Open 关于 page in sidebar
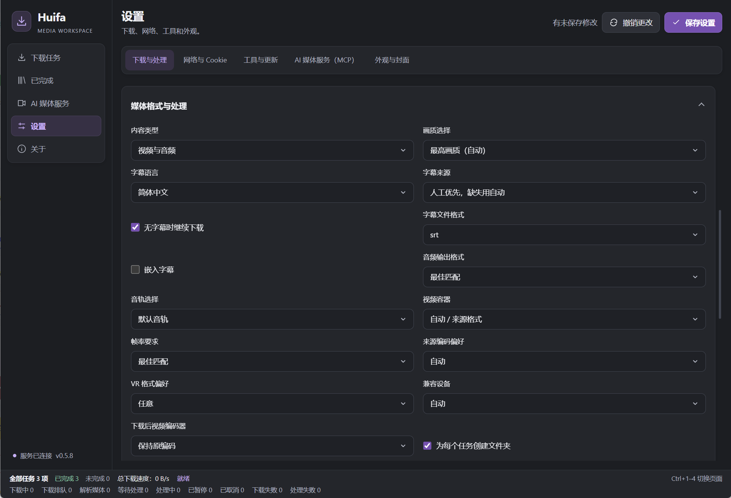 pos(56,149)
